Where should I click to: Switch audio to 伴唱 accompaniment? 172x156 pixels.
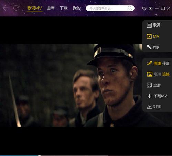pyautogui.click(x=166, y=64)
